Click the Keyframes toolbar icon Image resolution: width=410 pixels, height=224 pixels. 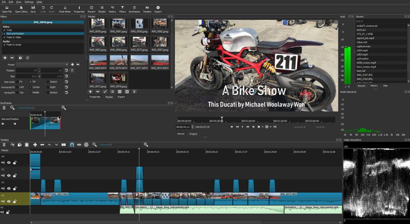coord(134,9)
